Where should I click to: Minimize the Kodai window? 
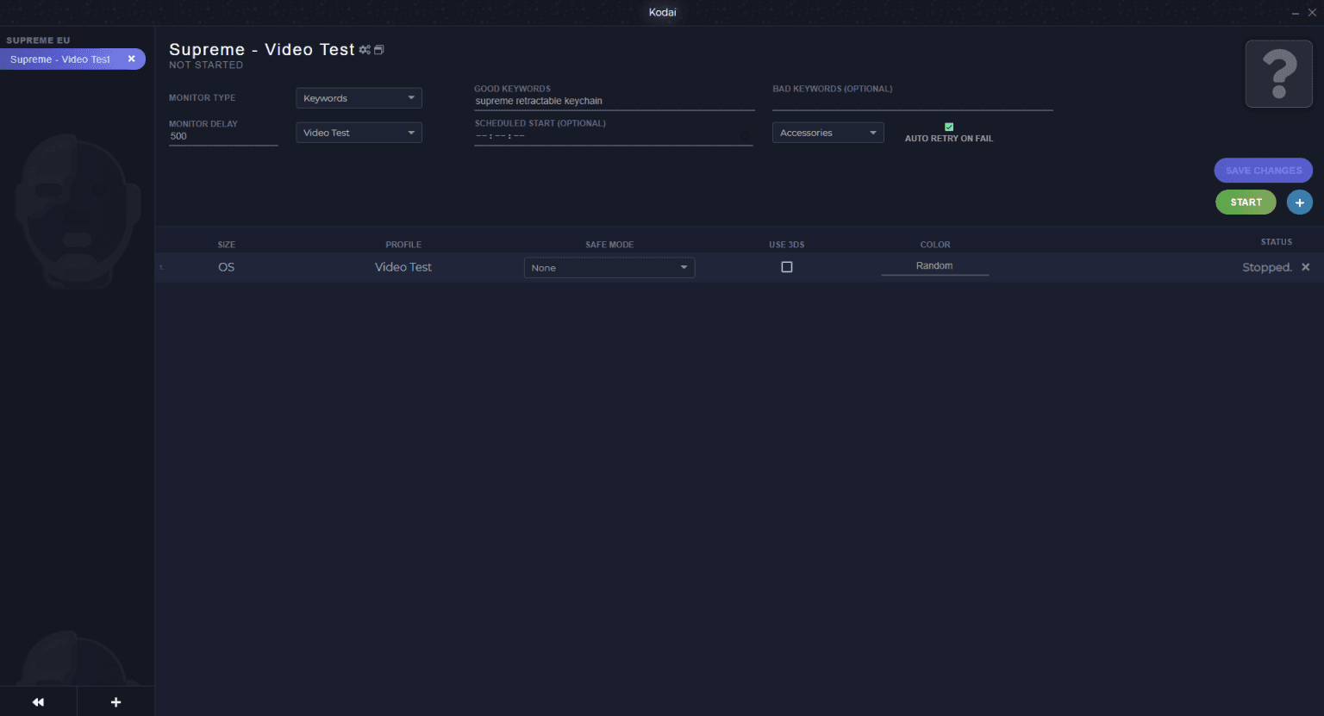tap(1295, 13)
